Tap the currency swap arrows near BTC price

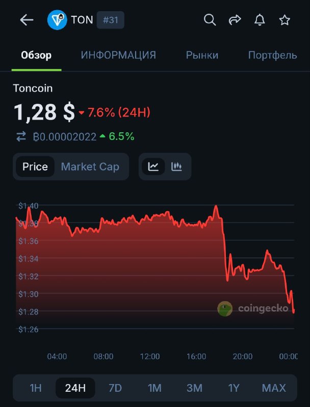tap(21, 137)
